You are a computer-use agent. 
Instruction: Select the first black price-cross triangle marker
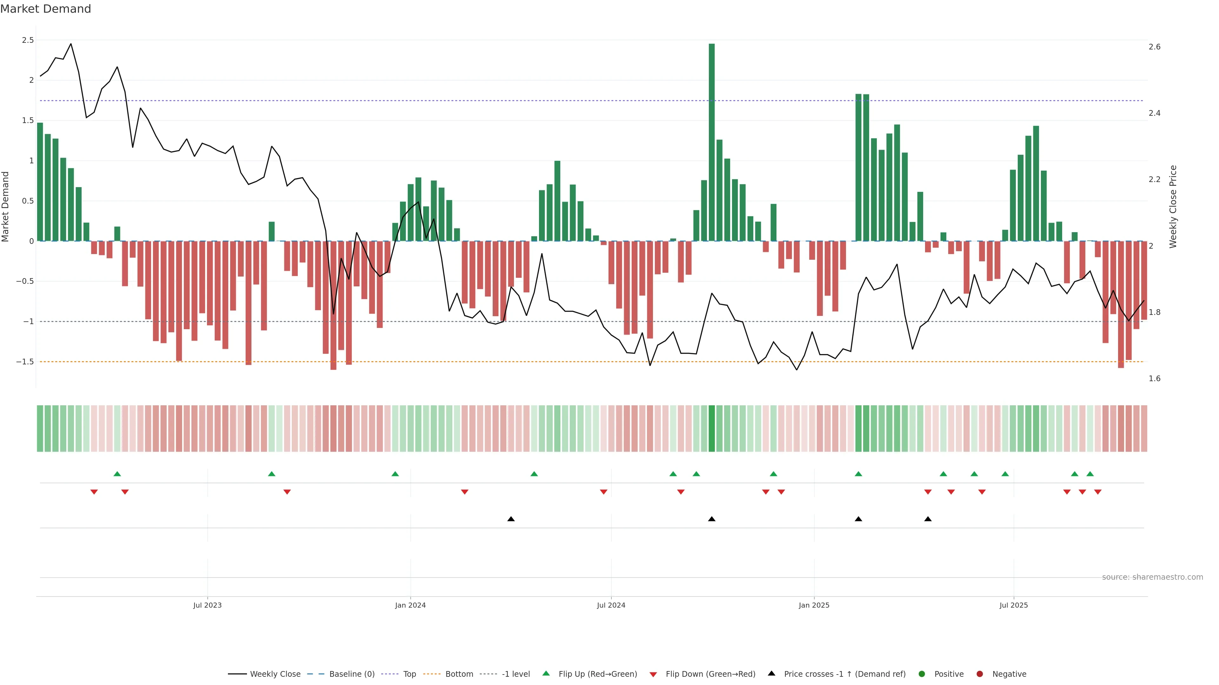pos(511,519)
